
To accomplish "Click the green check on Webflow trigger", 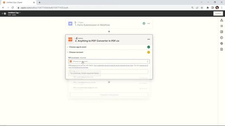I will [144, 23].
